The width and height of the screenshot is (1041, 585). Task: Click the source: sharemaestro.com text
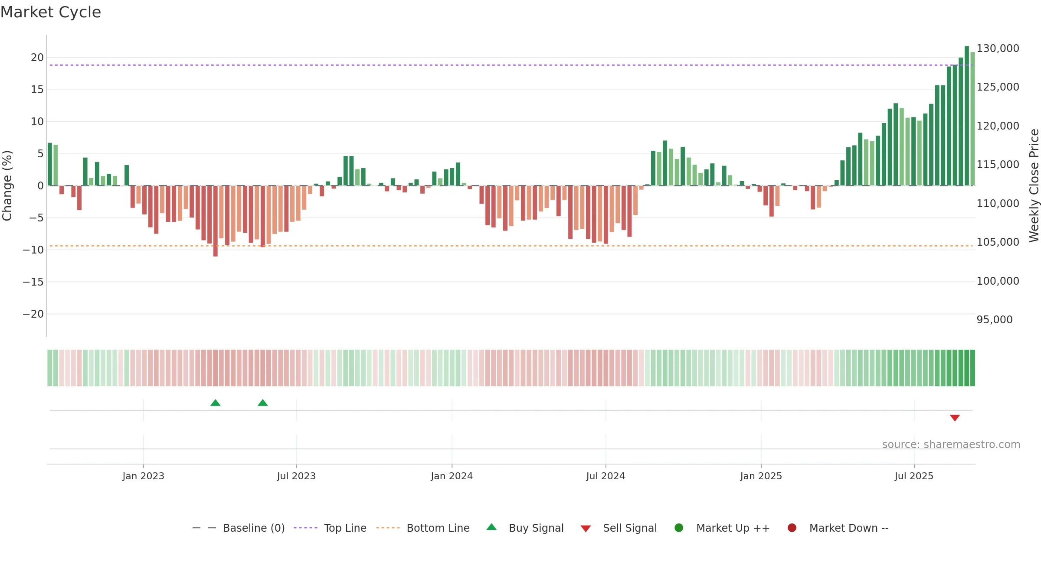point(951,445)
